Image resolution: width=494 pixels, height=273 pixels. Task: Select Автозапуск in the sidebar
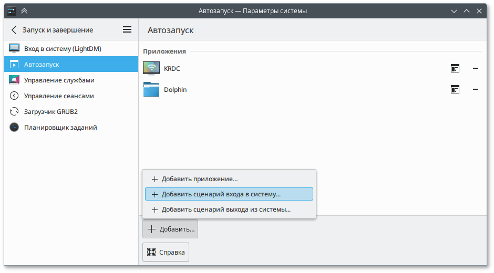(71, 64)
